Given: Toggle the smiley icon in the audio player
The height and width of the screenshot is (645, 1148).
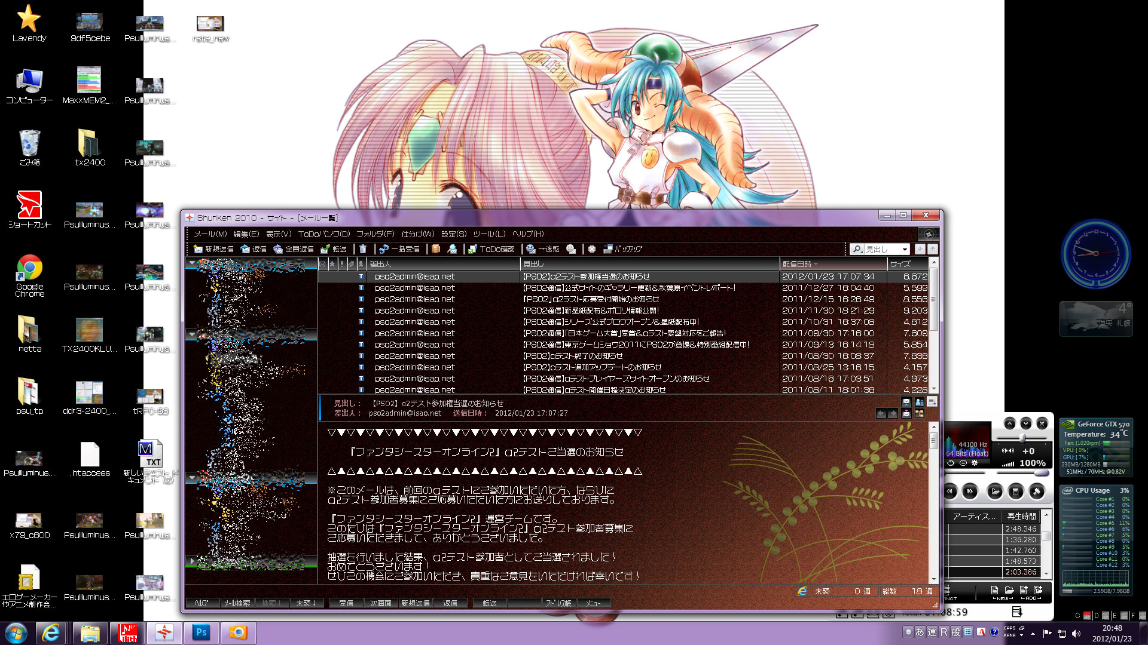Looking at the screenshot, I should click(x=963, y=463).
